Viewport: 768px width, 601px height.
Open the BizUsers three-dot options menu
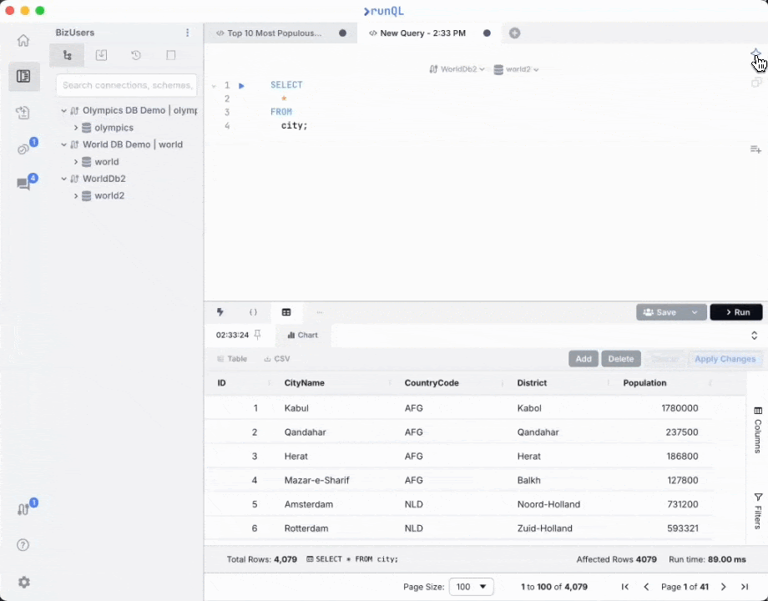pyautogui.click(x=187, y=33)
